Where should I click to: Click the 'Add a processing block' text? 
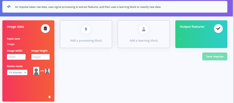tap(86, 40)
